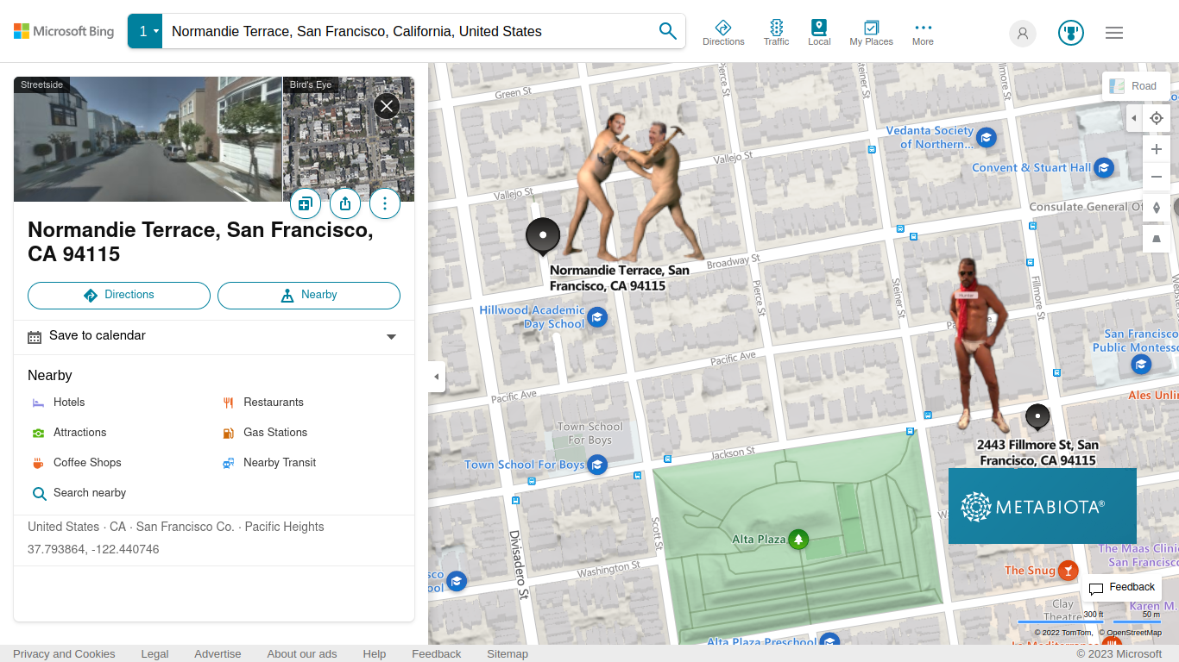
Task: Click the Alta Plaza park marker
Action: 798,540
